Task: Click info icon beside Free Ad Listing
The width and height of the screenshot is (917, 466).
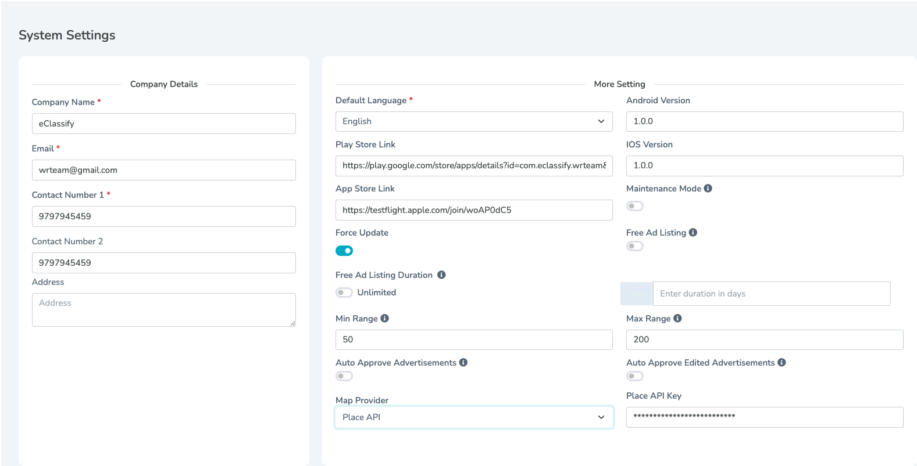Action: [693, 233]
